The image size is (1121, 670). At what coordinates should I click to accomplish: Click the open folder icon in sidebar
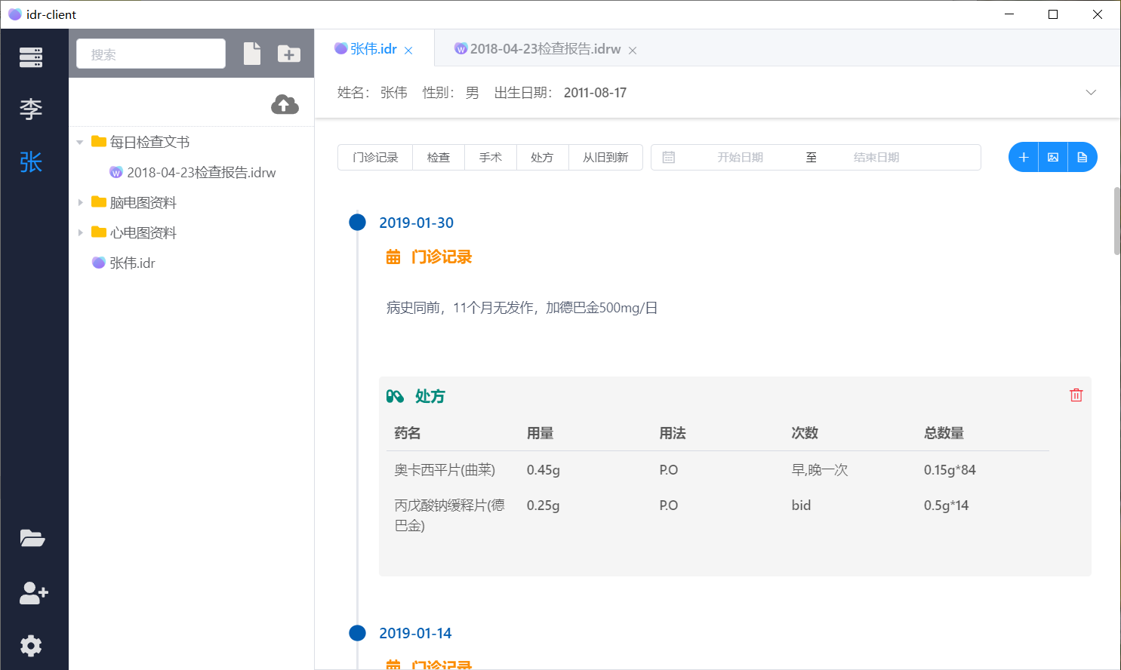[32, 538]
